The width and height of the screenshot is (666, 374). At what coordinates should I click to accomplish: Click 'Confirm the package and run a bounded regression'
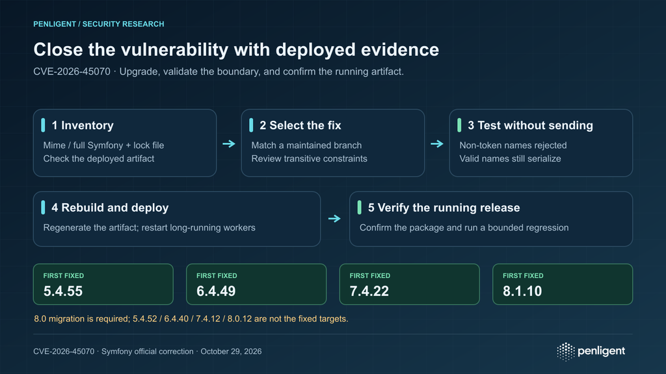tap(464, 228)
